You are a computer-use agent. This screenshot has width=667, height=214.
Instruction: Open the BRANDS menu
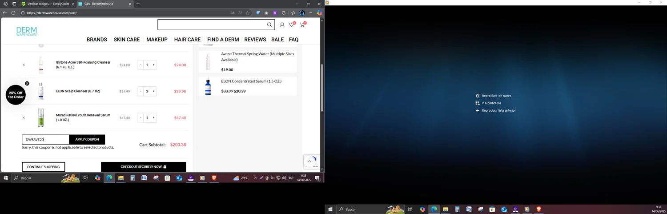coord(97,40)
